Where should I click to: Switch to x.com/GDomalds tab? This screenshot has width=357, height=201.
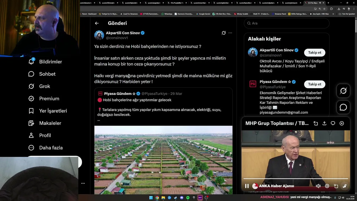108,3
